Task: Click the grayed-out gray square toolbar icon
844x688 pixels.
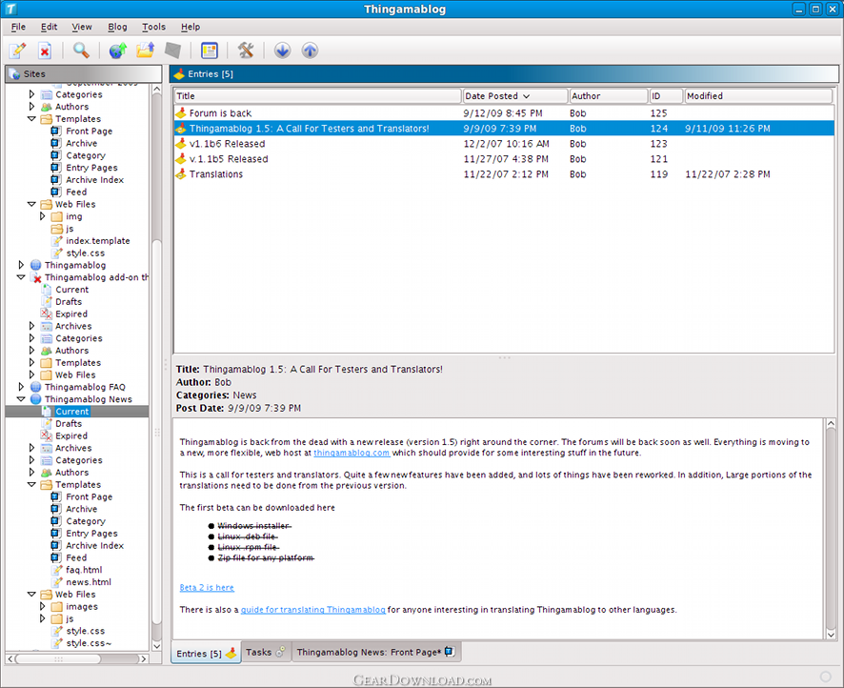Action: [172, 51]
